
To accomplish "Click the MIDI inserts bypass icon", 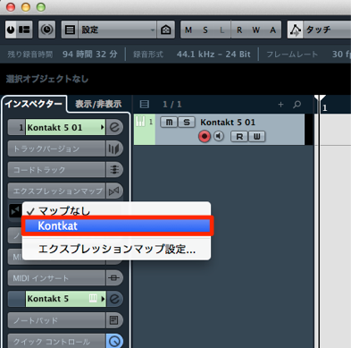I will 114,278.
